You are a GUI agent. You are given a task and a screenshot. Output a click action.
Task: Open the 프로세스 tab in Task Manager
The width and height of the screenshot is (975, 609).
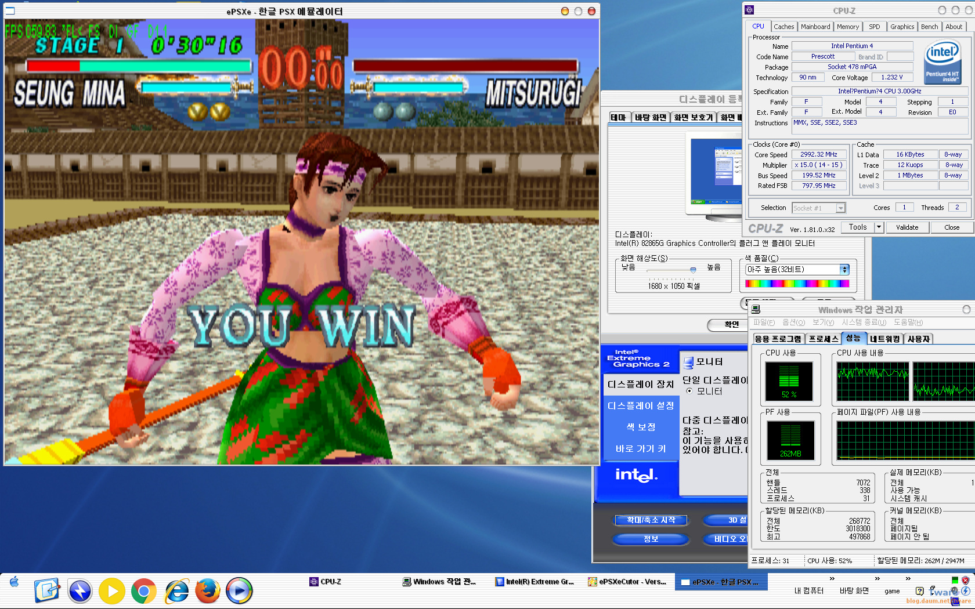tap(824, 339)
